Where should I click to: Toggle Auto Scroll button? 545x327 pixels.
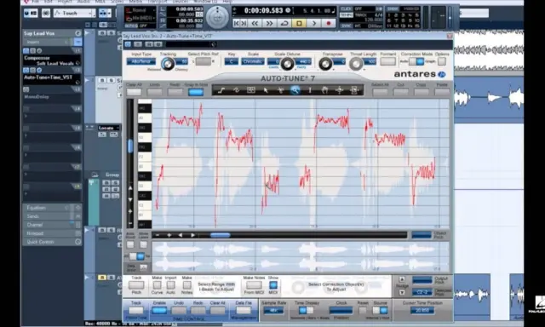point(130,244)
